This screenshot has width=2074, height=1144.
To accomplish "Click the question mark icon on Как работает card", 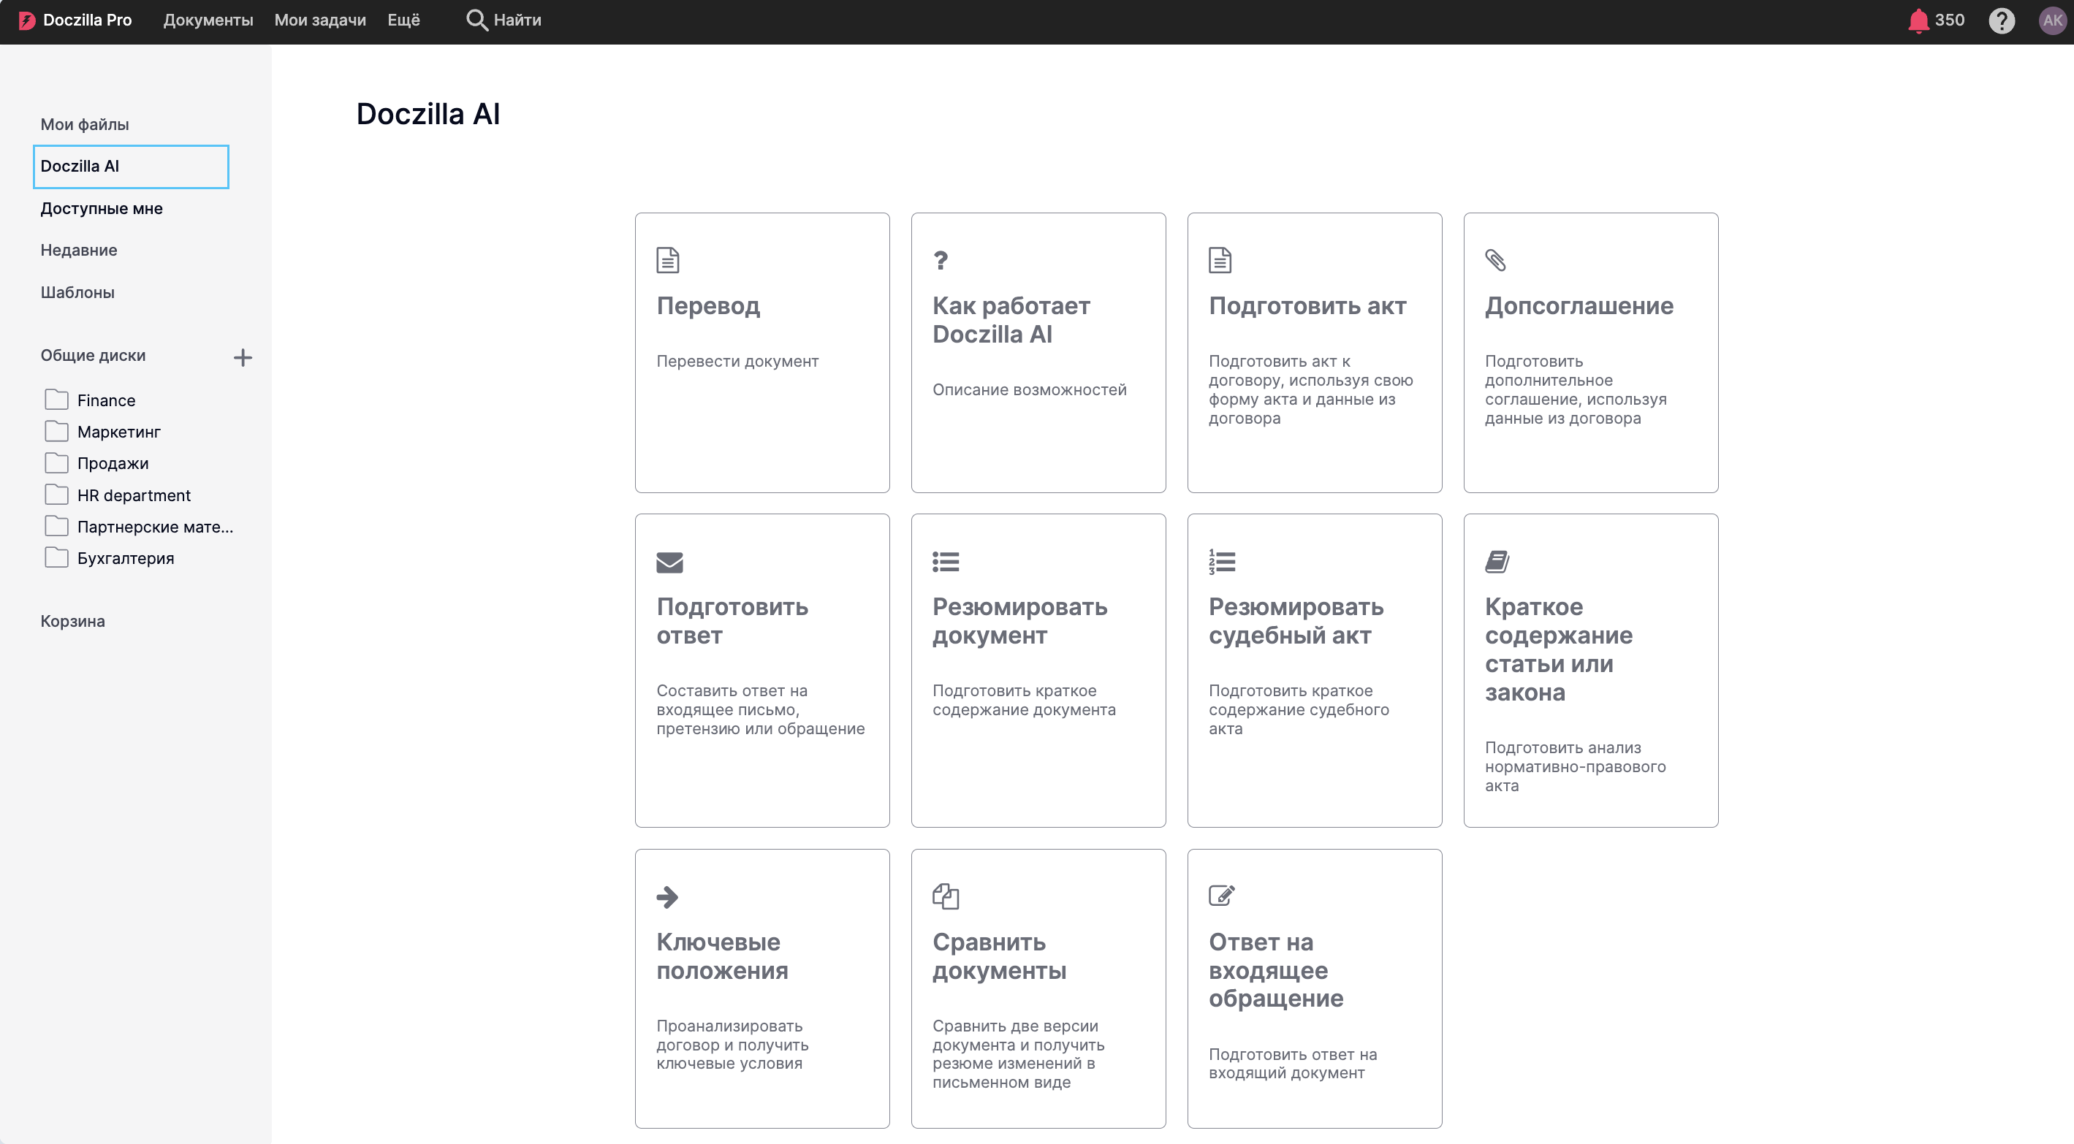I will tap(941, 260).
